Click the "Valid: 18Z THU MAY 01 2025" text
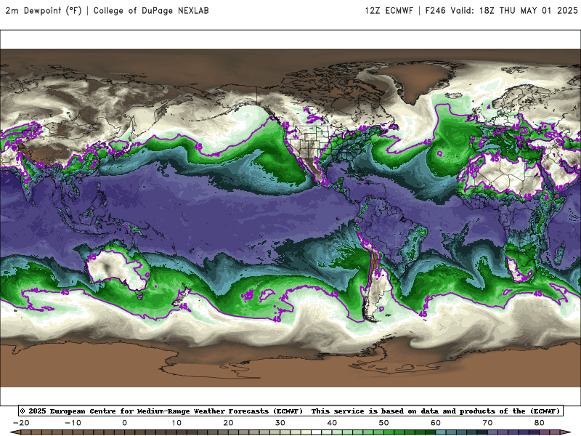Screen dimensions: 581x436 (x=514, y=10)
